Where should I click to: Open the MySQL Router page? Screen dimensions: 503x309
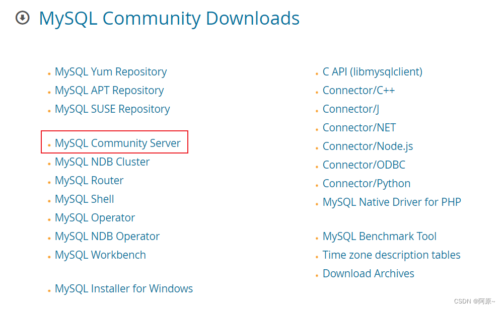point(89,180)
